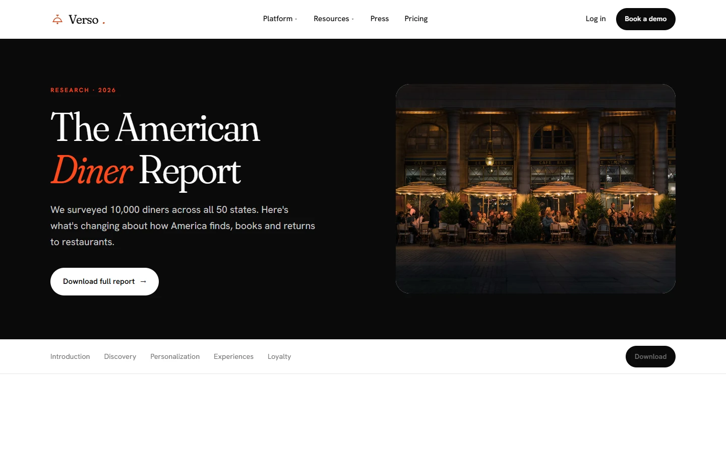Select the Experiences section tab

coord(233,356)
